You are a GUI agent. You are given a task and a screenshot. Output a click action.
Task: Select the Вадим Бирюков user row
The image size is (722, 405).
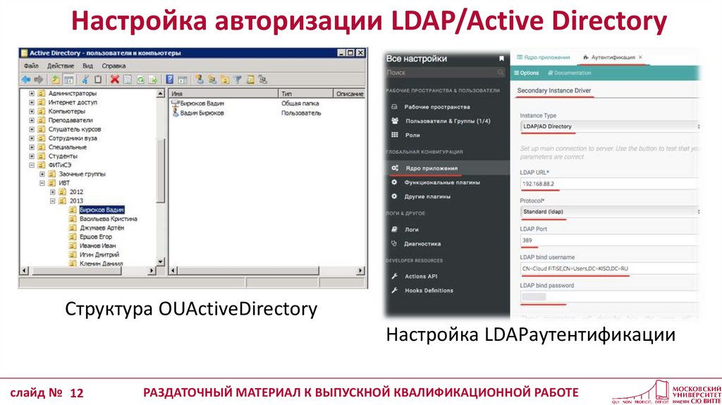(202, 113)
